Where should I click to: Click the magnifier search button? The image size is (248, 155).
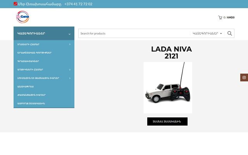[230, 33]
